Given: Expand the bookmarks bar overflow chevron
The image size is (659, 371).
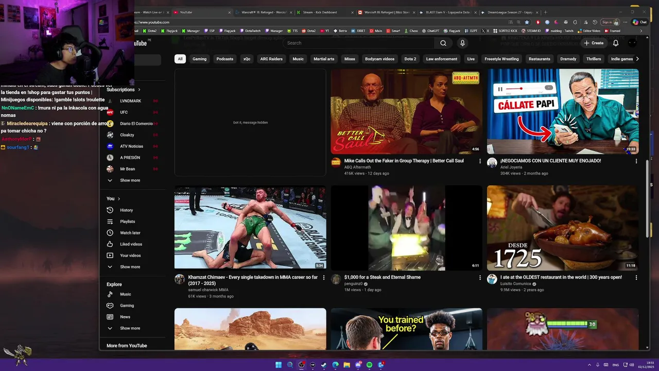Looking at the screenshot, I should point(641,31).
